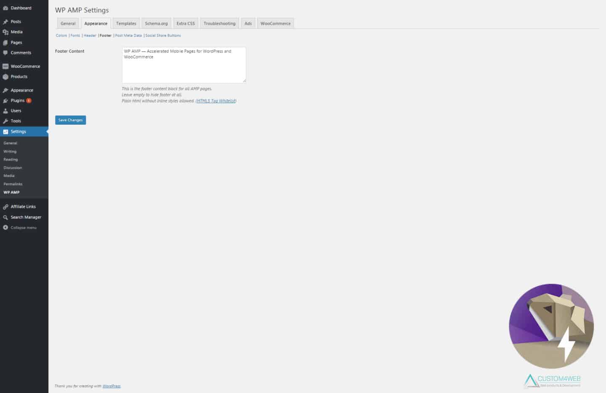Screen dimensions: 606x393
Task: Open the Post Meta Data subsection
Action: pos(128,35)
